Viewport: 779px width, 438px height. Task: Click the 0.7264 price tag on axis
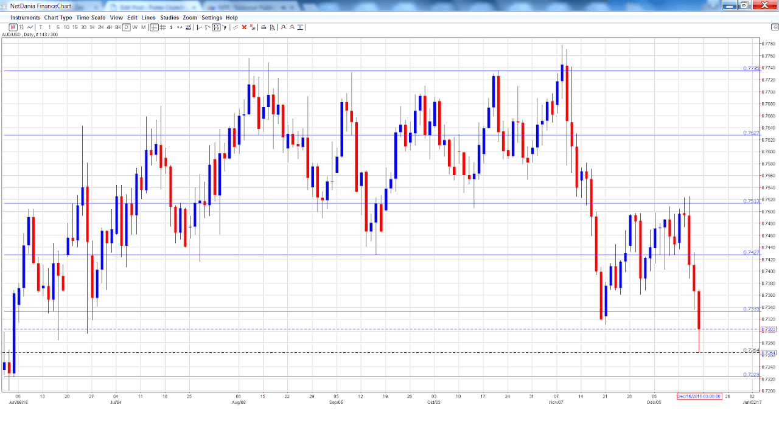coord(769,353)
